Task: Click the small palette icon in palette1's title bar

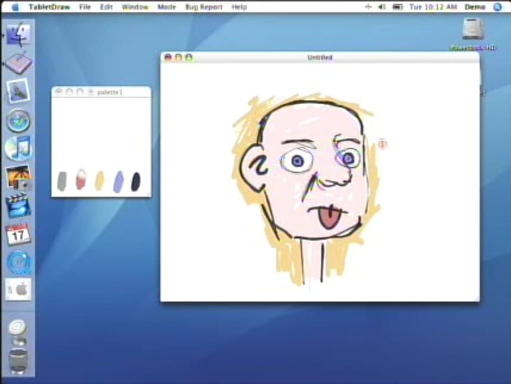Action: point(90,92)
